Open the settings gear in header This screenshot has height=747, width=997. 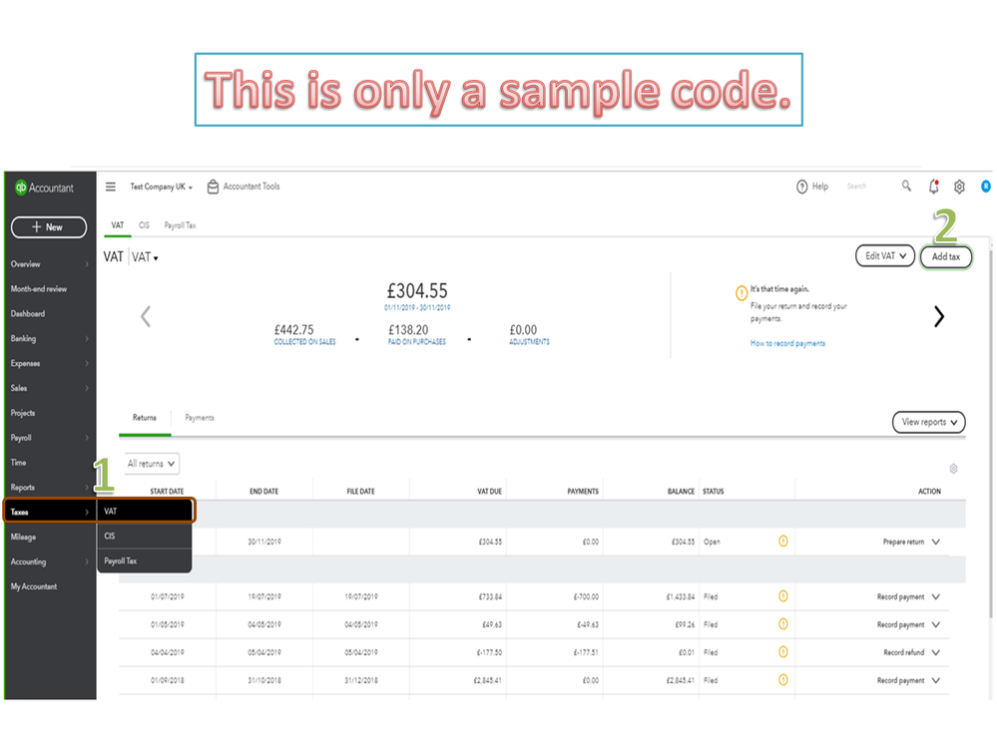959,187
